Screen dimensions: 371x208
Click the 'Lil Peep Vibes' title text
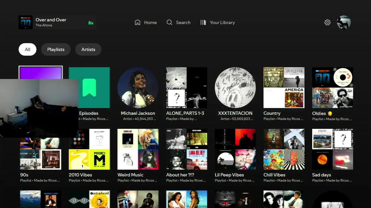(x=229, y=175)
